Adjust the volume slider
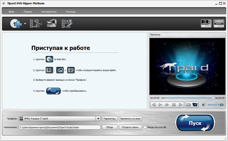This screenshot has width=228, height=141. 215,105
